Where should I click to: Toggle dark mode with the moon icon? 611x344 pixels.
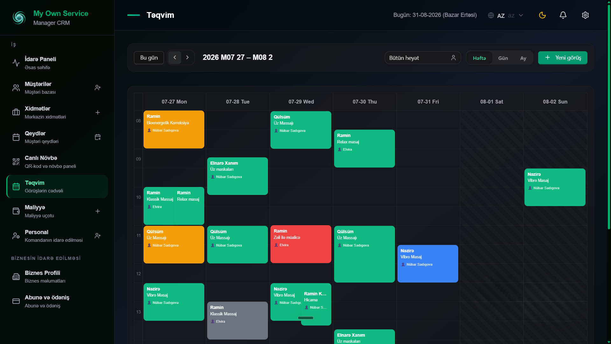pos(542,15)
